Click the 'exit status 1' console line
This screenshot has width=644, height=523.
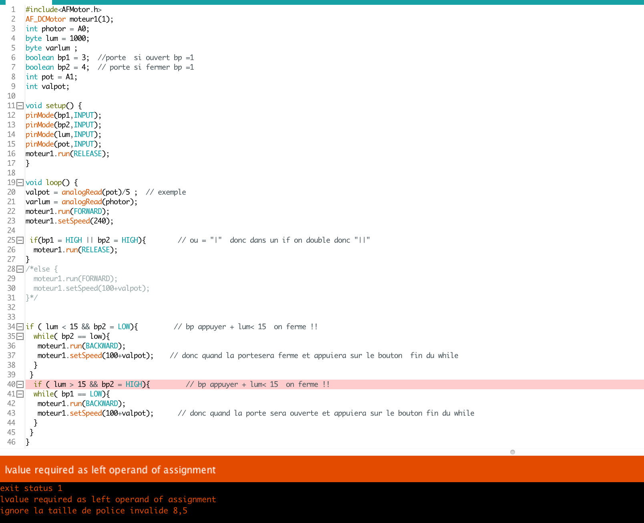click(x=31, y=488)
